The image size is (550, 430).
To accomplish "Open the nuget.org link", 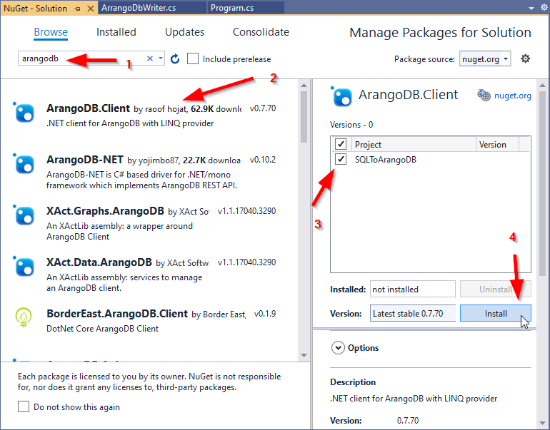I will pos(512,96).
